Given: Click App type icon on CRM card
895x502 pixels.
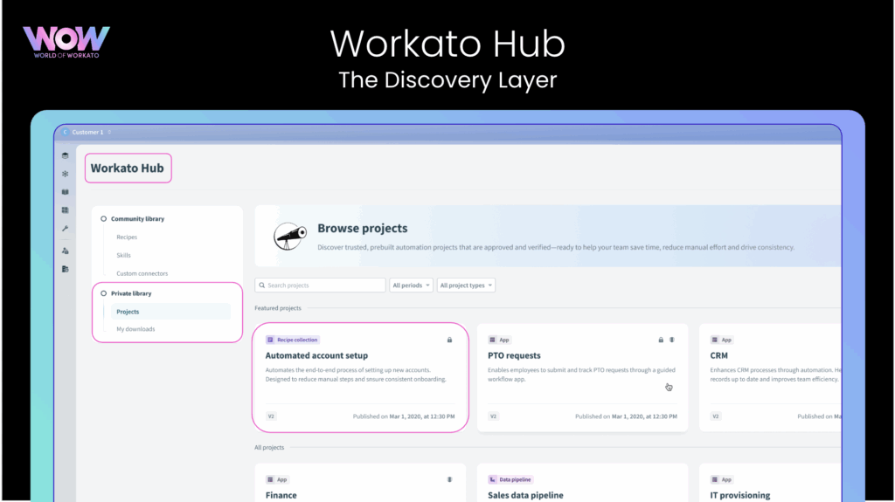Looking at the screenshot, I should [715, 340].
